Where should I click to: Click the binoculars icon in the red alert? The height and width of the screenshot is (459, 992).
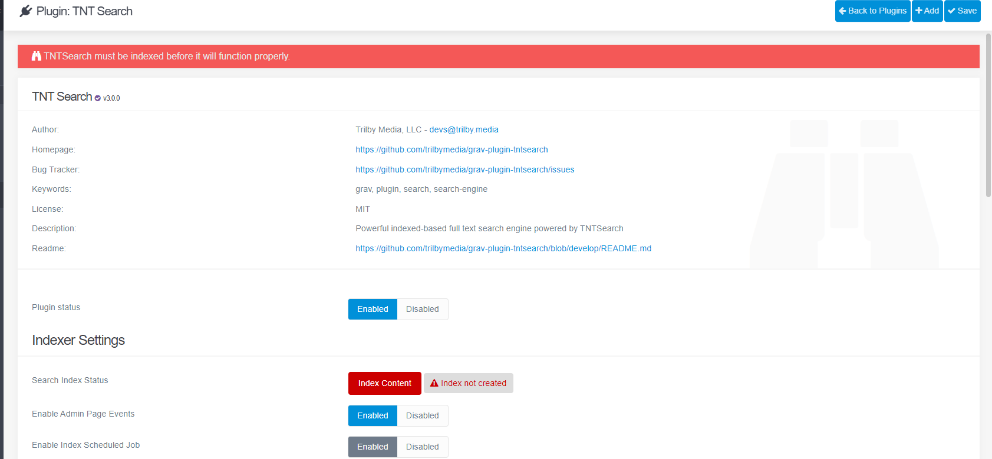tap(37, 56)
